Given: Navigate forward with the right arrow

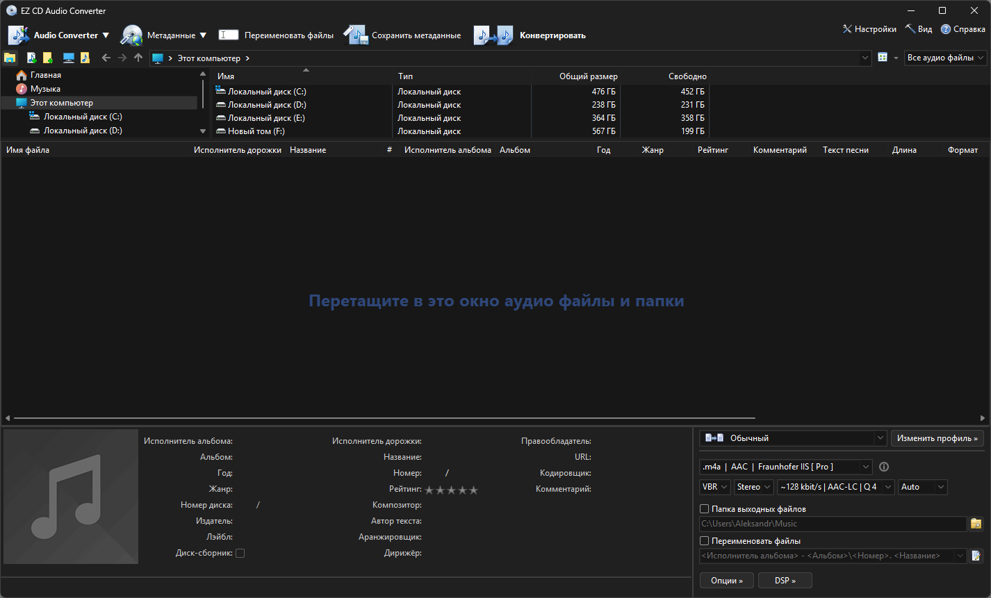Looking at the screenshot, I should (122, 58).
